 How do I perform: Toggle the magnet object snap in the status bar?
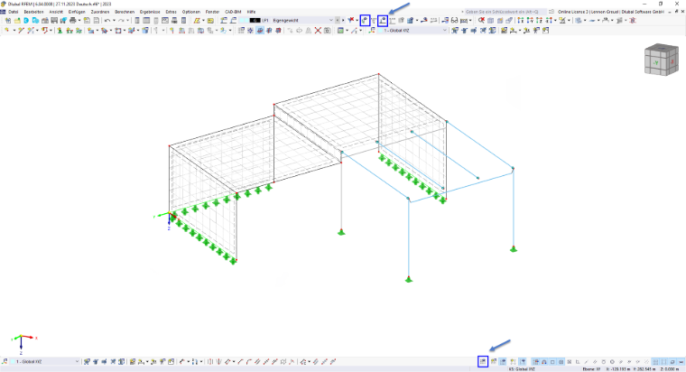click(x=543, y=361)
